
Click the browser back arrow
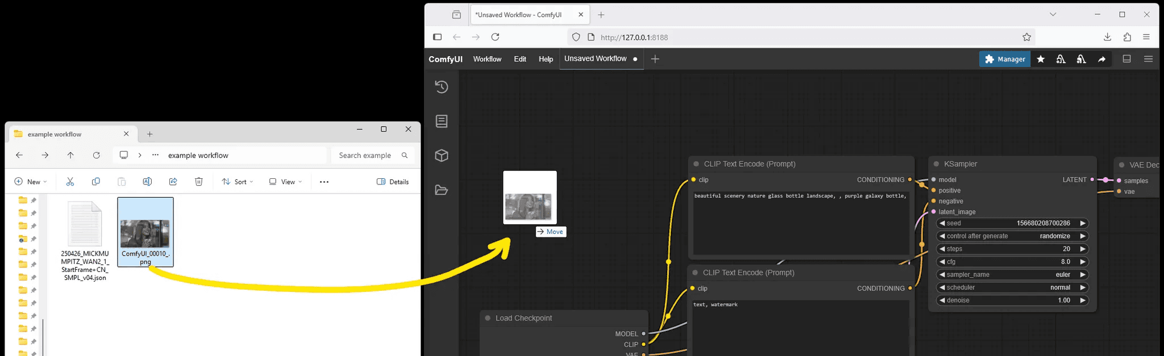click(x=456, y=37)
